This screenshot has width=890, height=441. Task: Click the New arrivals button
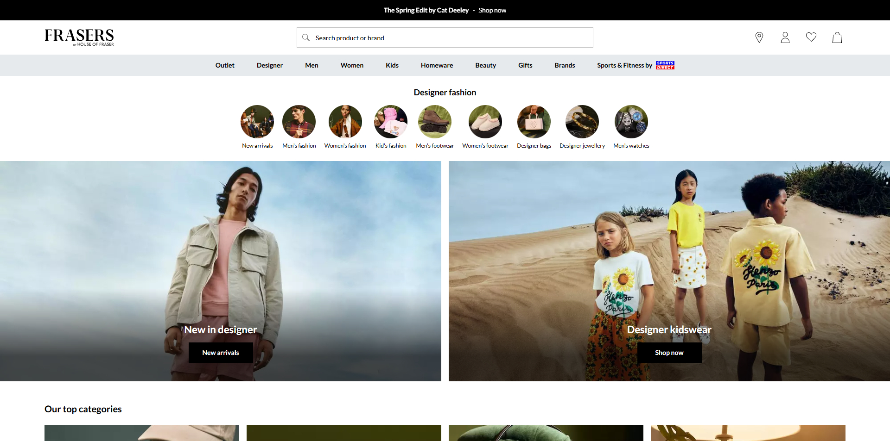[x=221, y=353]
